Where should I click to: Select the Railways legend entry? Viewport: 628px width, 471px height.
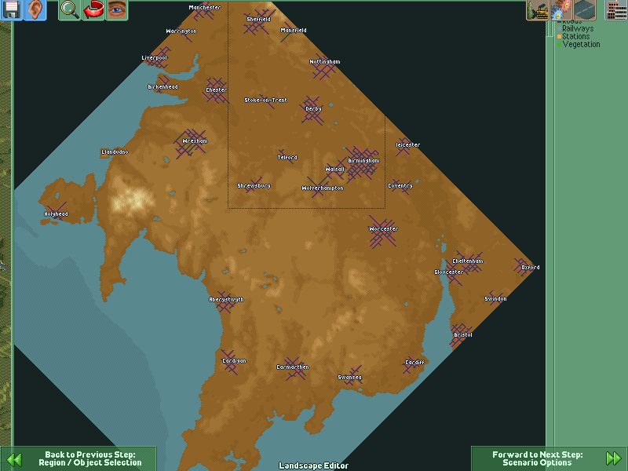578,28
